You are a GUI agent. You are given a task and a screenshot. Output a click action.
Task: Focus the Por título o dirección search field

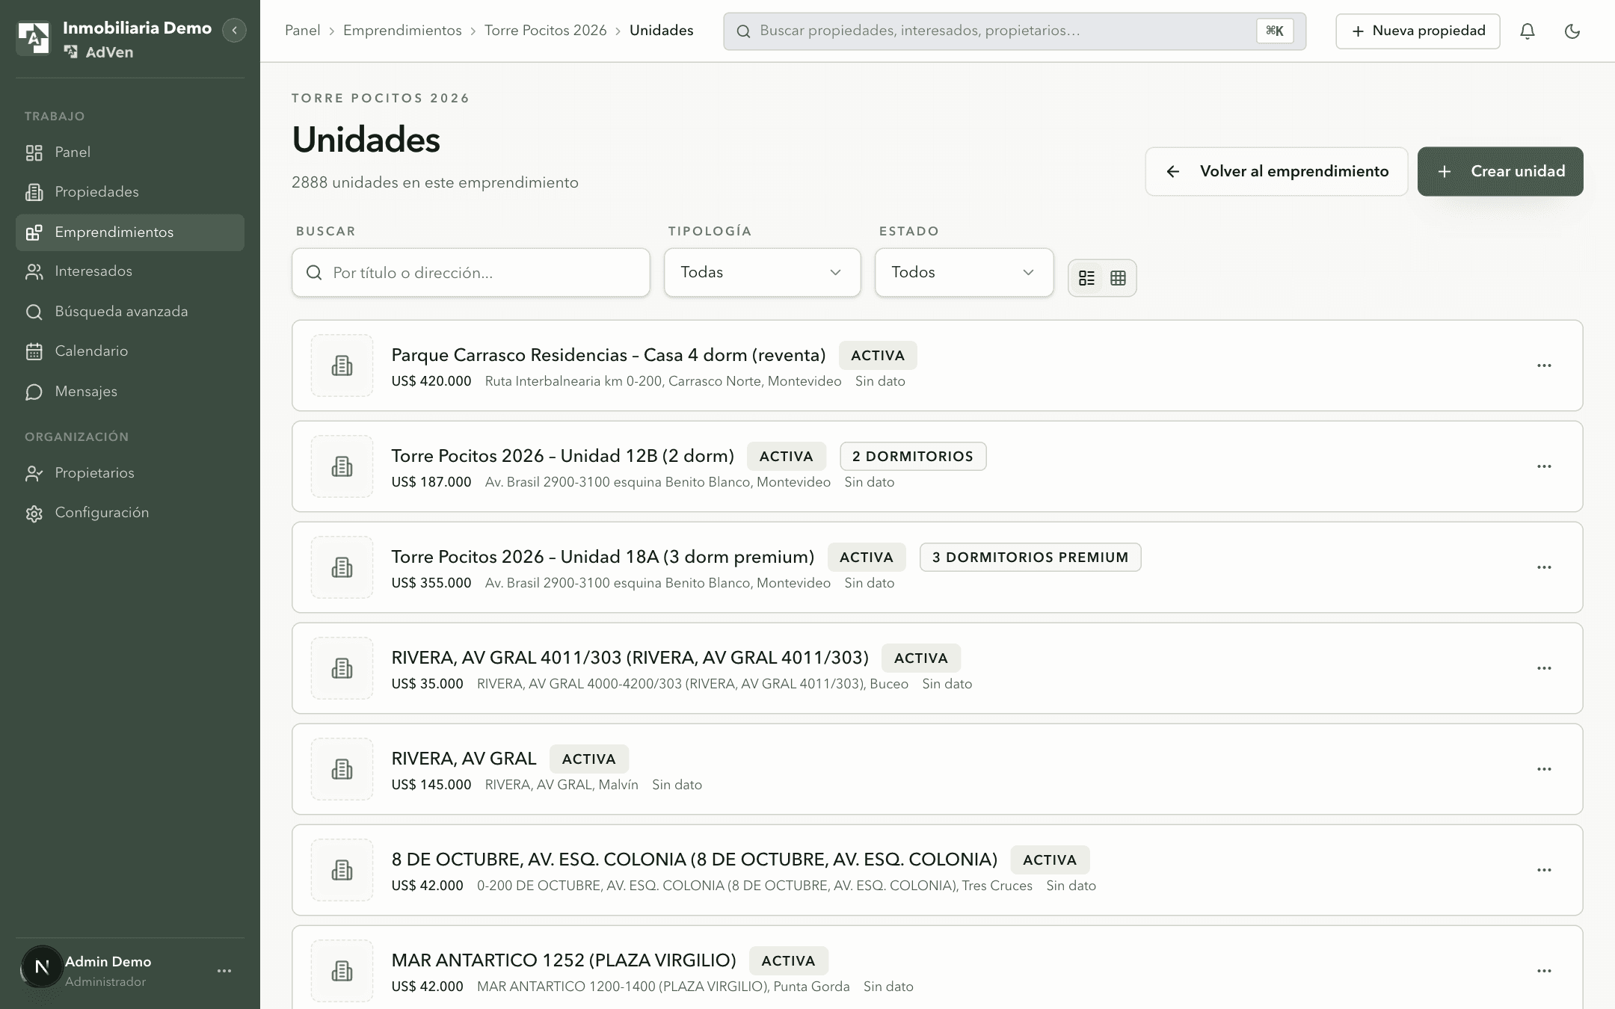click(470, 272)
